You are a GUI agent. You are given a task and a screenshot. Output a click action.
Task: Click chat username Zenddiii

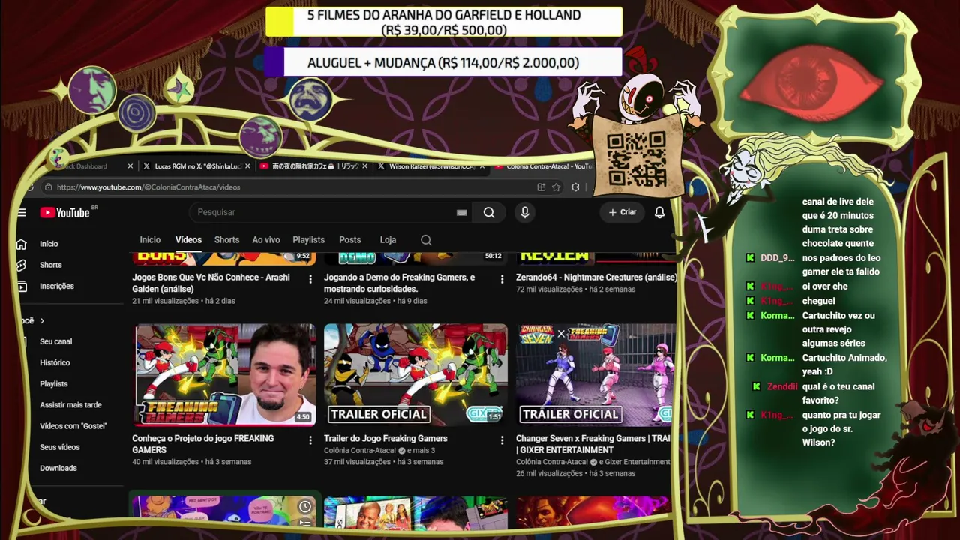[x=782, y=386]
